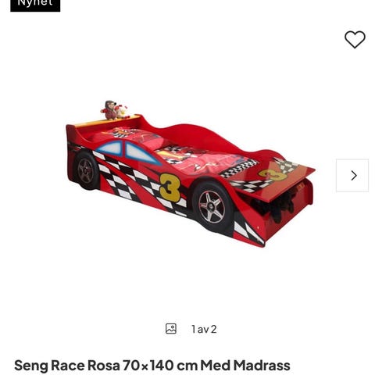Show the next product image
This screenshot has width=375, height=375.
352,175
